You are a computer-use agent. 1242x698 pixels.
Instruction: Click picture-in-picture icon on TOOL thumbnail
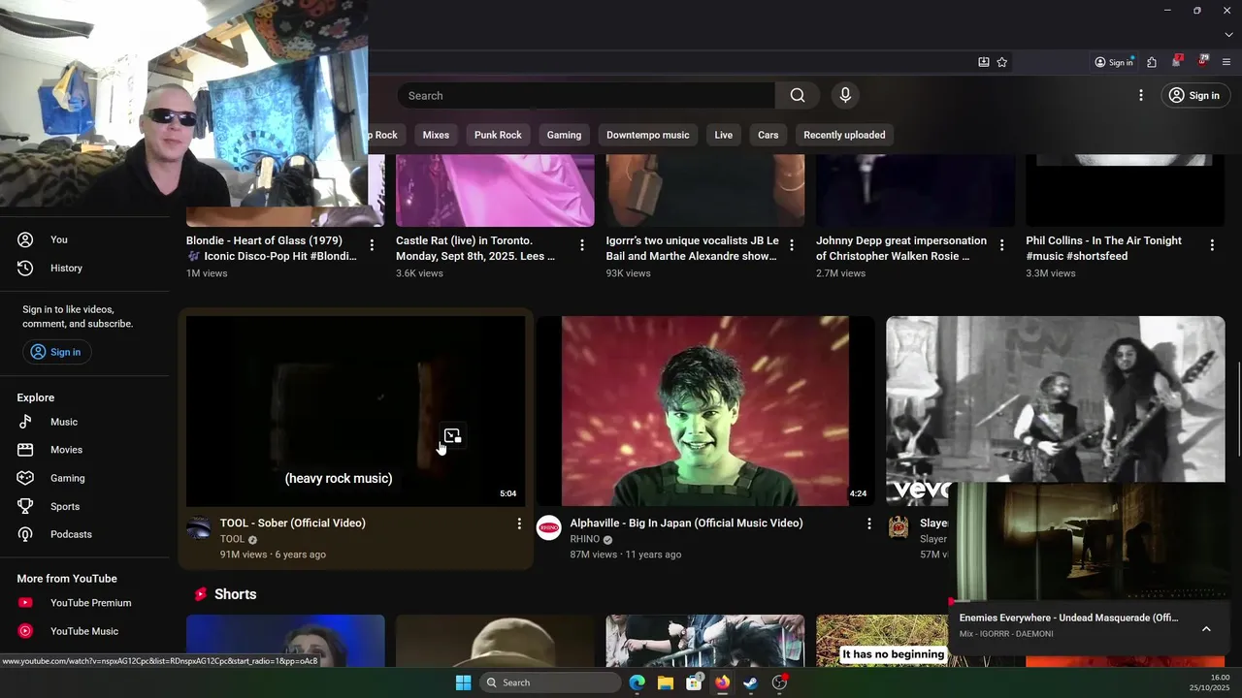tap(452, 435)
